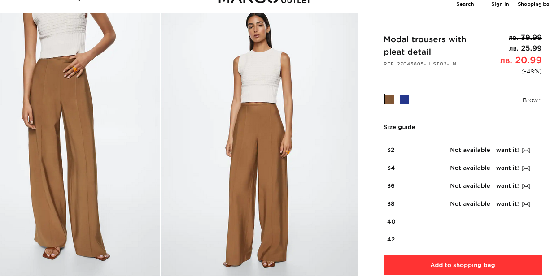Click envelope icon for size 32
The height and width of the screenshot is (276, 550).
526,151
